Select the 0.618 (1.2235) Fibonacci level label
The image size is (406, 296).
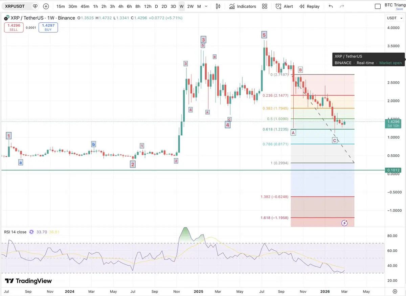pos(275,129)
